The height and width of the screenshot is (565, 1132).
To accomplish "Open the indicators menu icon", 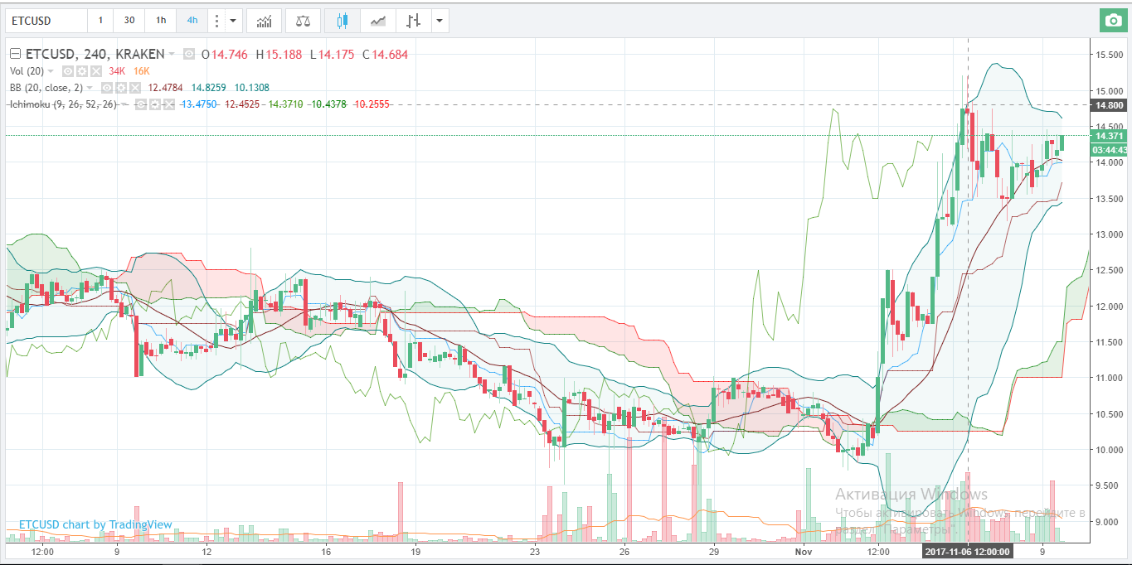I will tap(264, 21).
